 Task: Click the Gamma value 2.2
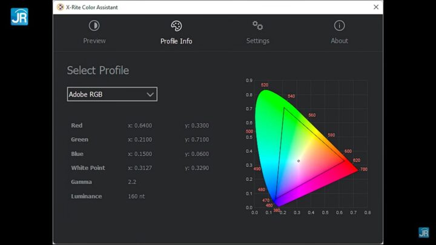(132, 182)
